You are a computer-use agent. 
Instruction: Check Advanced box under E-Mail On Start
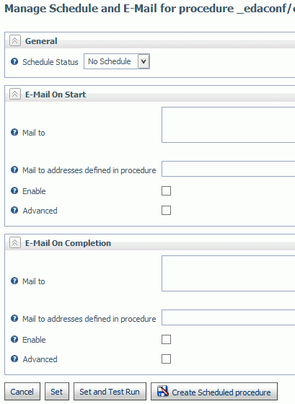pos(166,210)
